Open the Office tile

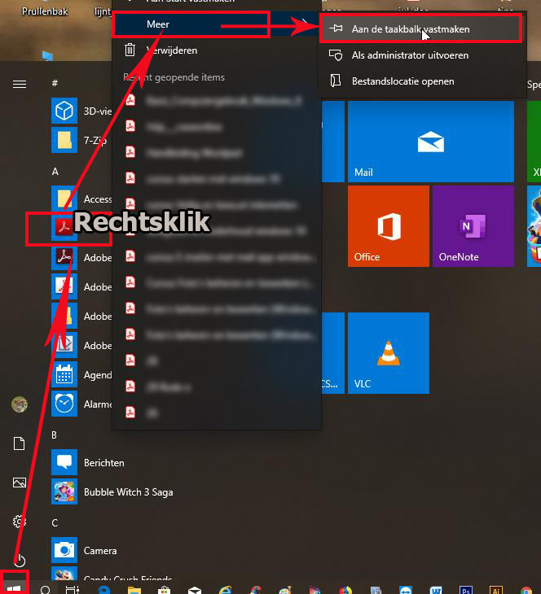pos(388,226)
